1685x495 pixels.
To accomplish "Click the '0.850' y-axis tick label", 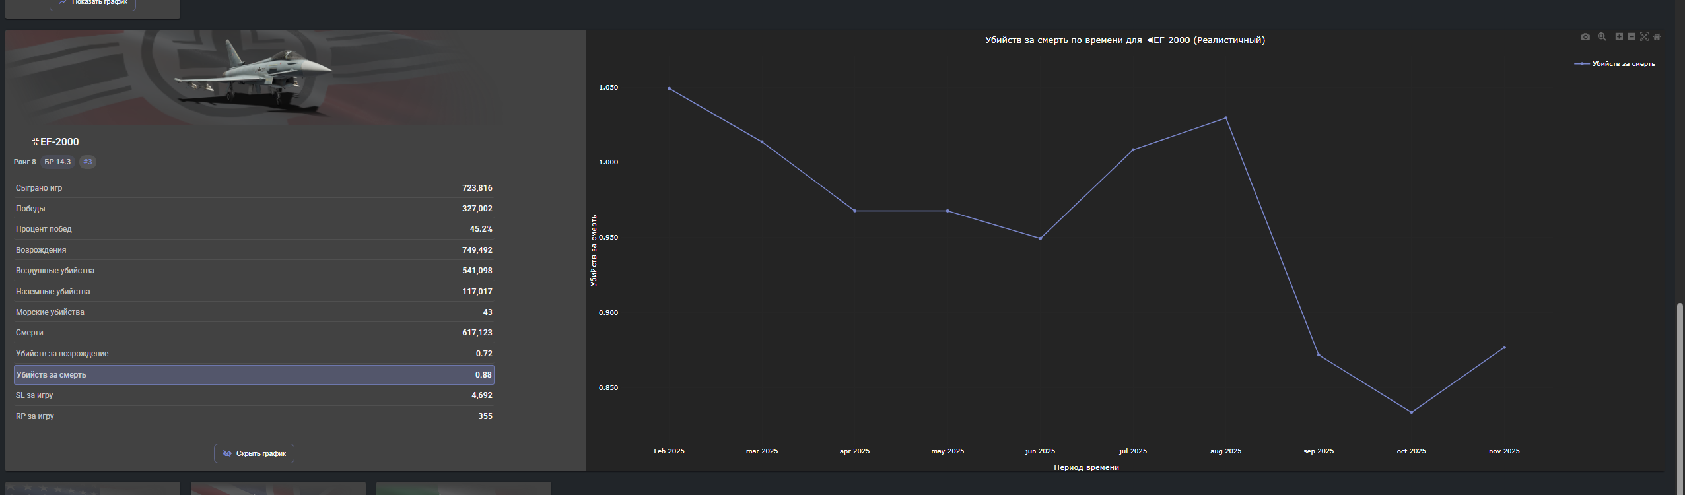I will click(609, 388).
